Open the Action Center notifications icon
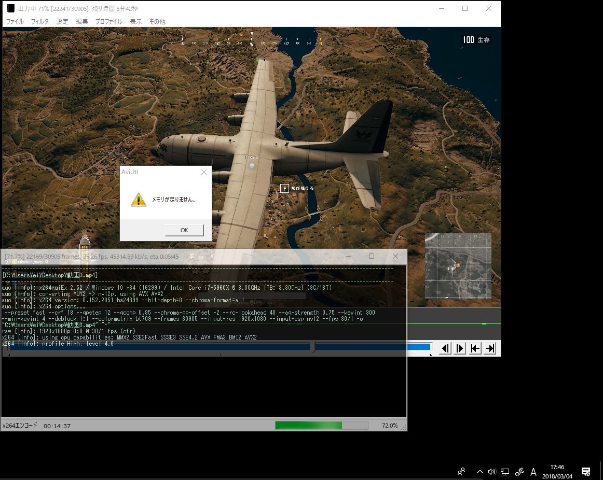The height and width of the screenshot is (480, 603). click(x=586, y=472)
